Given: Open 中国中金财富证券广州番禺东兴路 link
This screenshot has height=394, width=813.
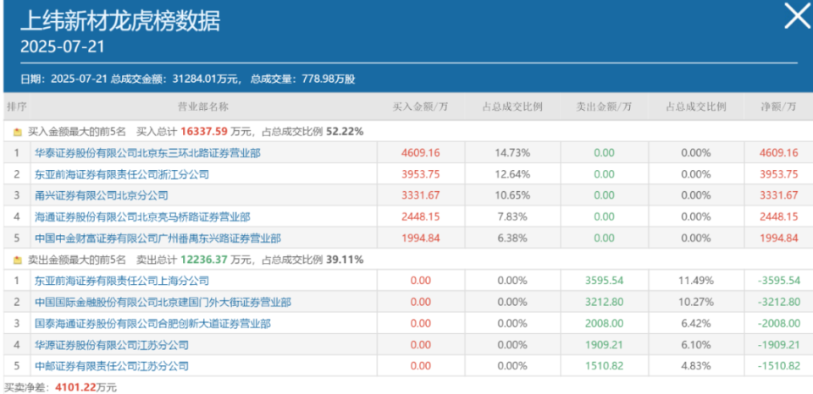Looking at the screenshot, I should pyautogui.click(x=158, y=238).
